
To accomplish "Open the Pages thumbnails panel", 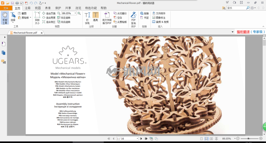I will tap(4, 53).
